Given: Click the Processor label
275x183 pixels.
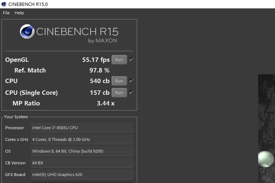Looking at the screenshot, I should pos(14,128).
